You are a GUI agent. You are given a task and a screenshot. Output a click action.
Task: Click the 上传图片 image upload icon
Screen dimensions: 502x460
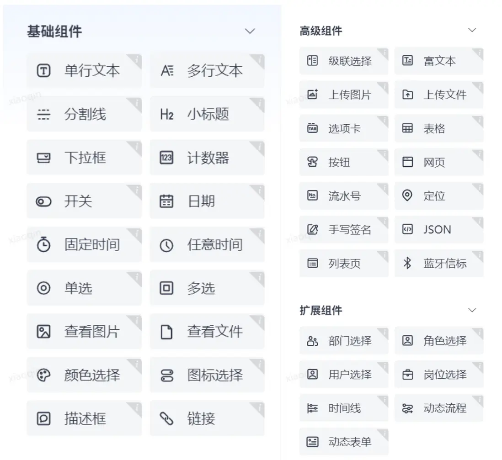pos(313,95)
